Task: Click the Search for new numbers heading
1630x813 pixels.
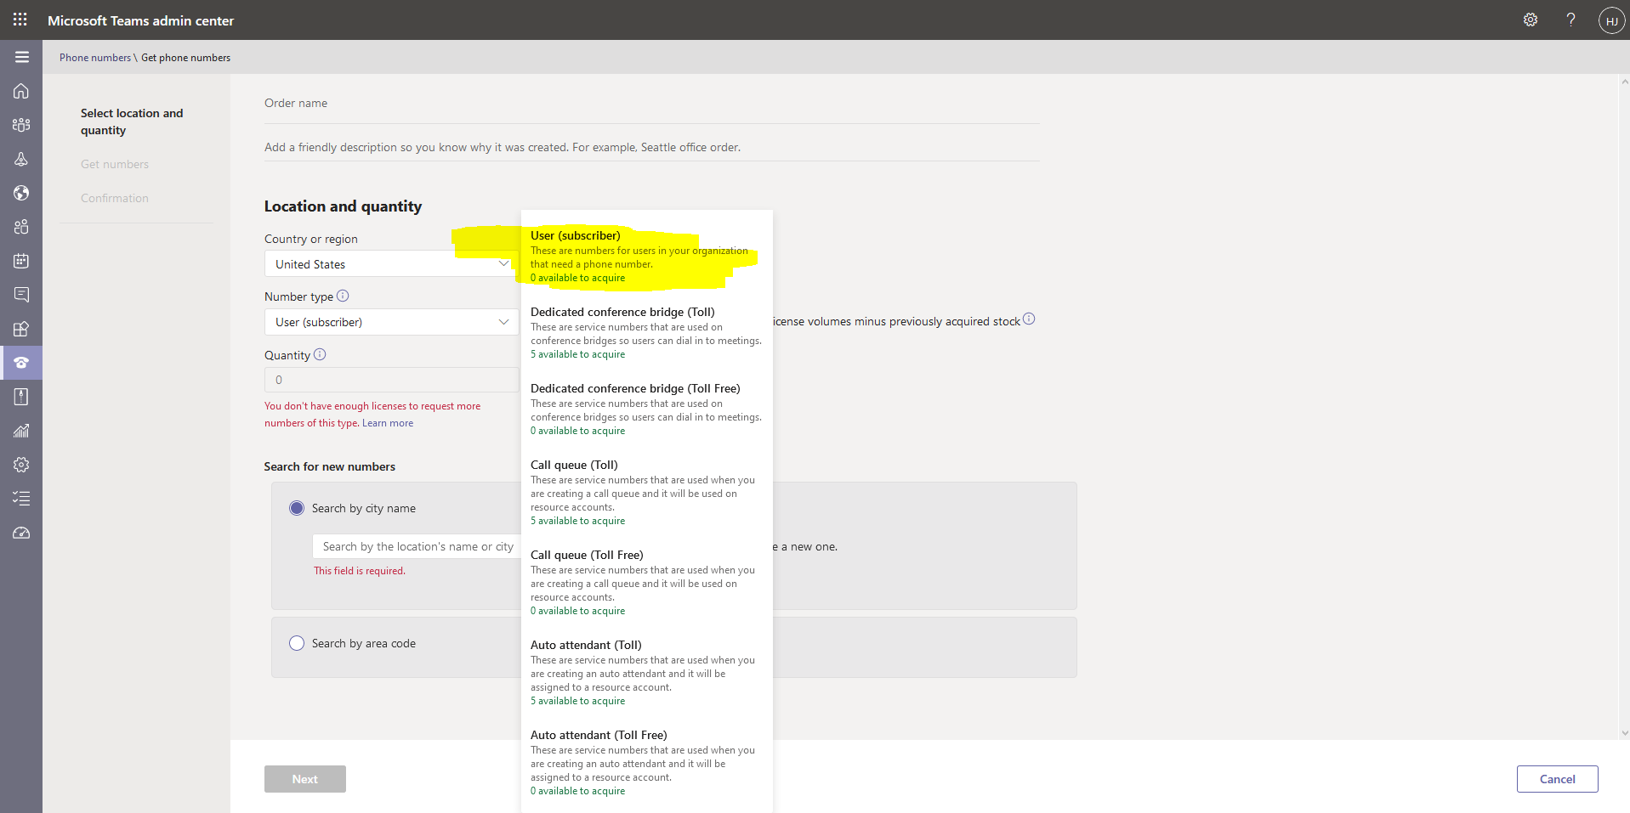Action: pos(330,466)
